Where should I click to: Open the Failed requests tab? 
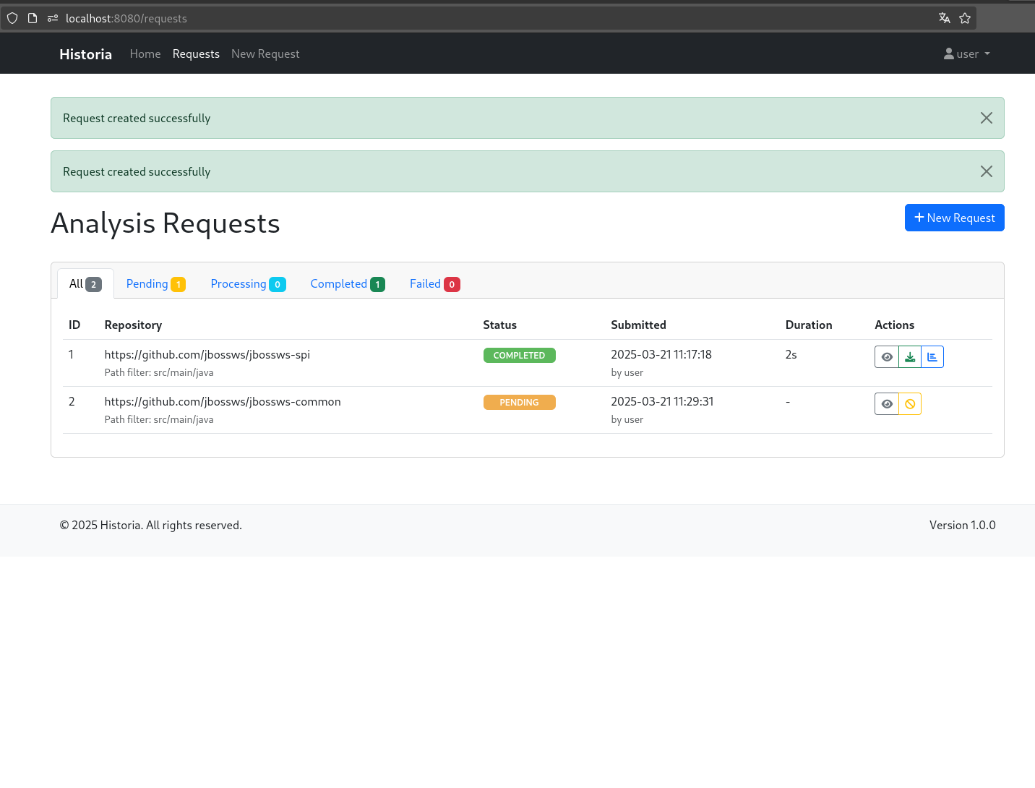[x=434, y=283]
